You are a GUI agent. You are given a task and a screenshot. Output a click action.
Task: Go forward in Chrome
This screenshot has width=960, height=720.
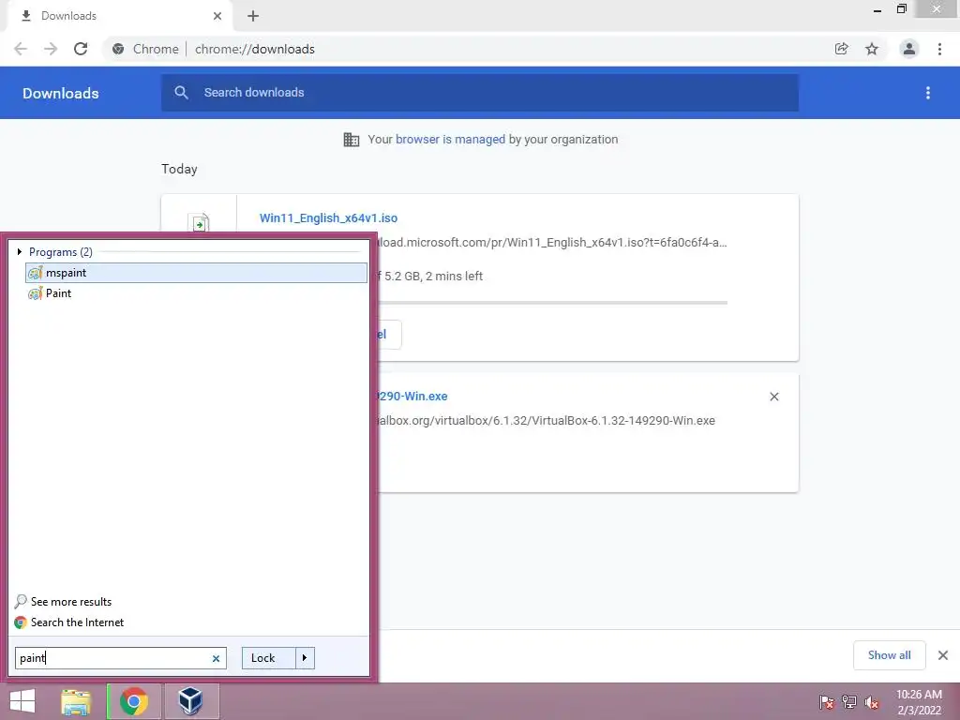click(51, 49)
